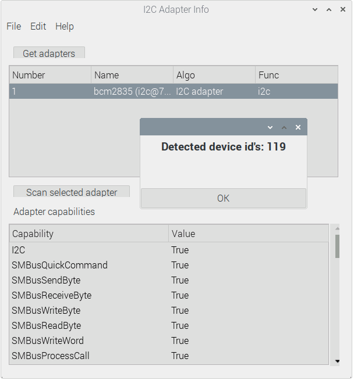Confirm the detected device dialog with OK
Image resolution: width=354 pixels, height=380 pixels.
(223, 198)
